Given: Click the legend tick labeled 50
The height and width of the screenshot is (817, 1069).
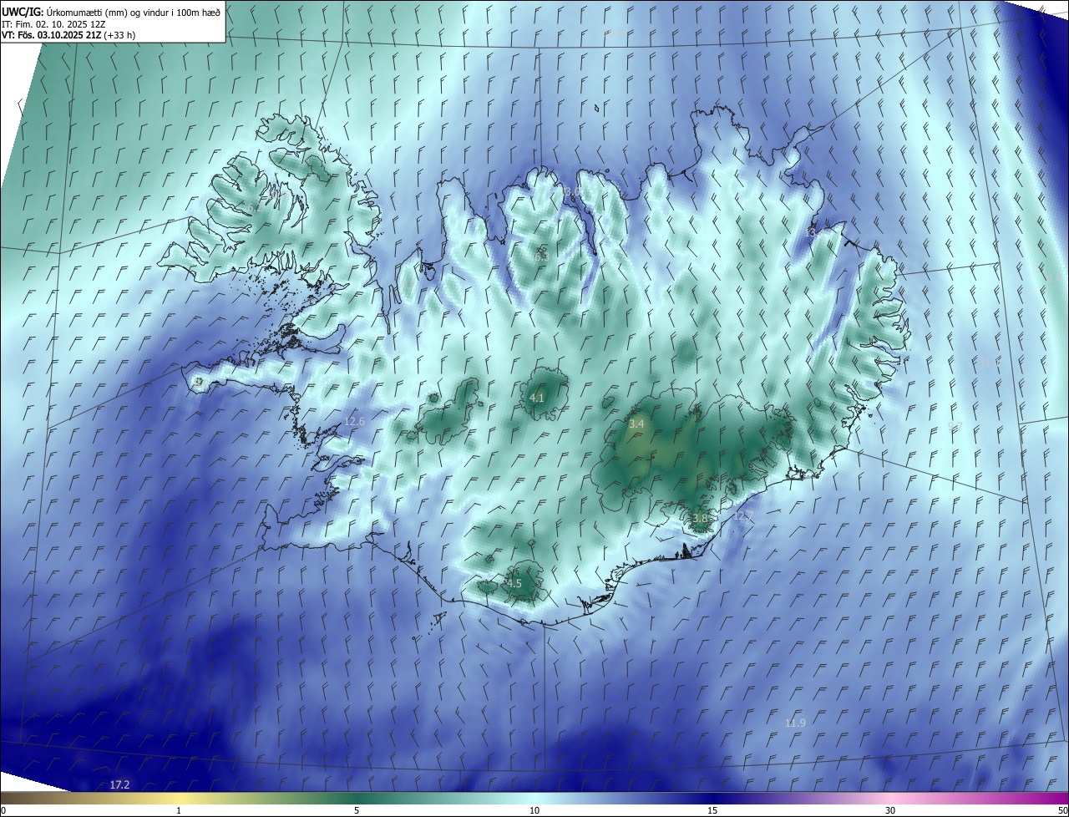Looking at the screenshot, I should pos(1062,810).
